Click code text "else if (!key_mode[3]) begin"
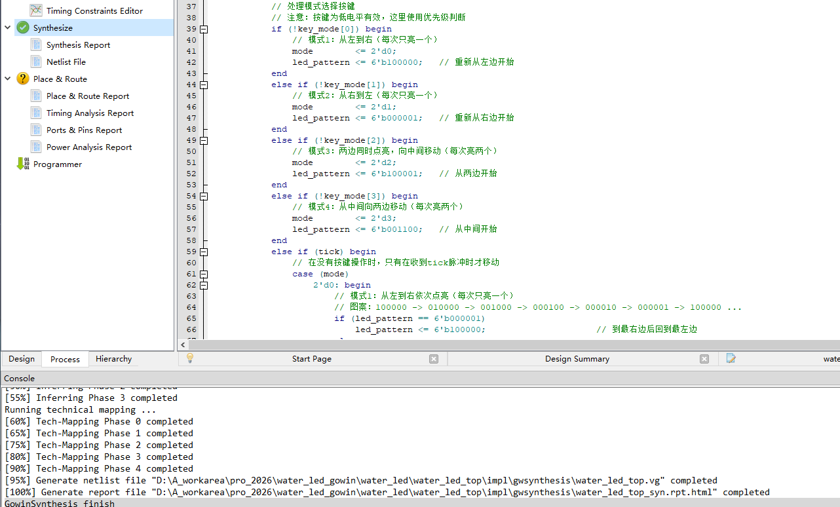 [x=345, y=196]
